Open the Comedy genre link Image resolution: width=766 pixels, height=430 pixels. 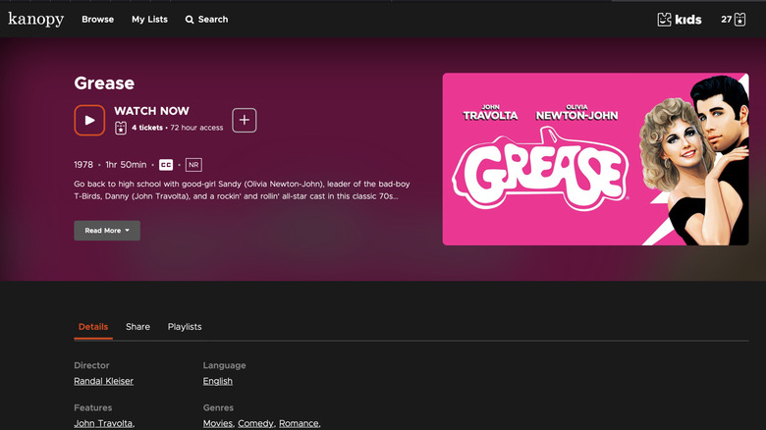coord(256,423)
